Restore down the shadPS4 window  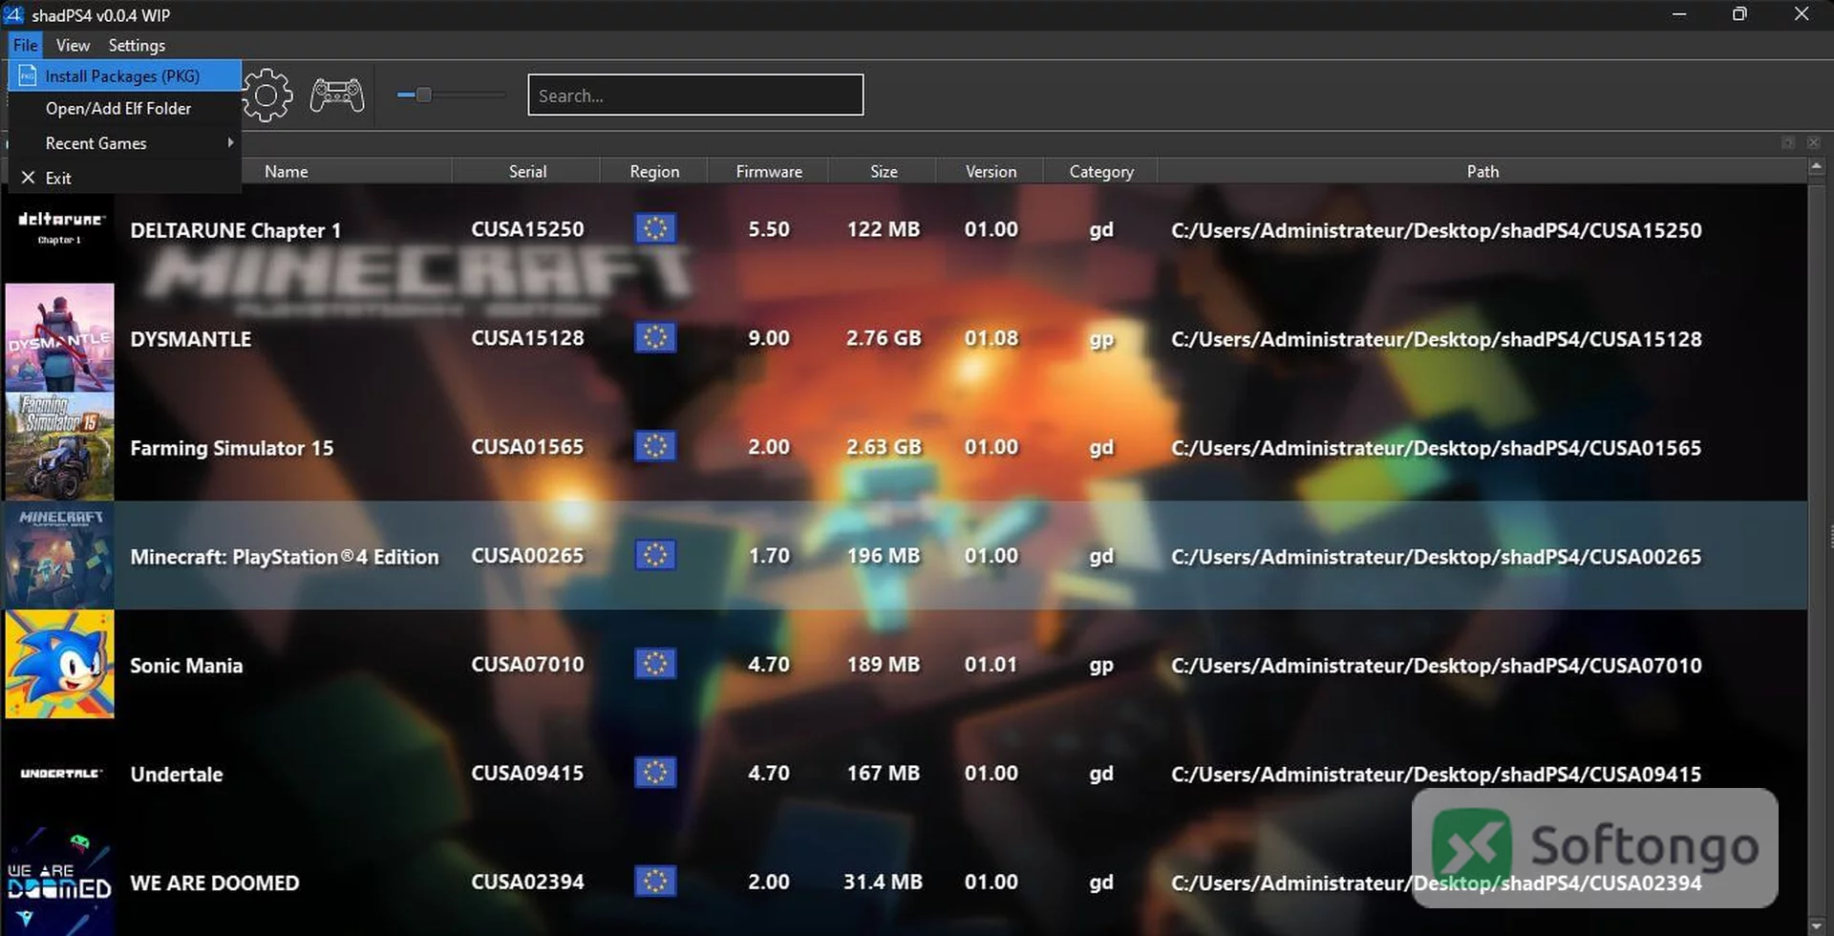(1739, 14)
